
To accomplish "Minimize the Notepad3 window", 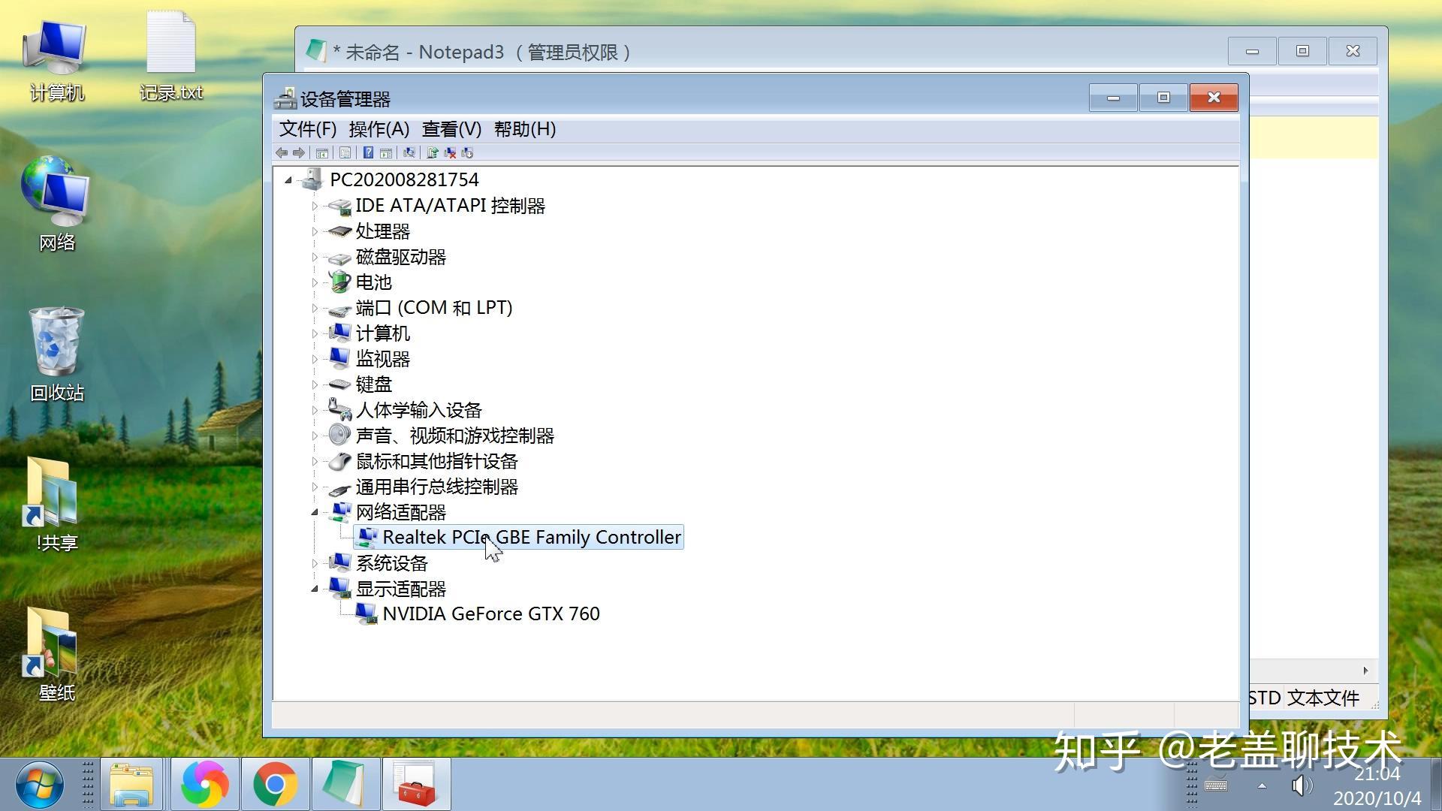I will [1252, 51].
